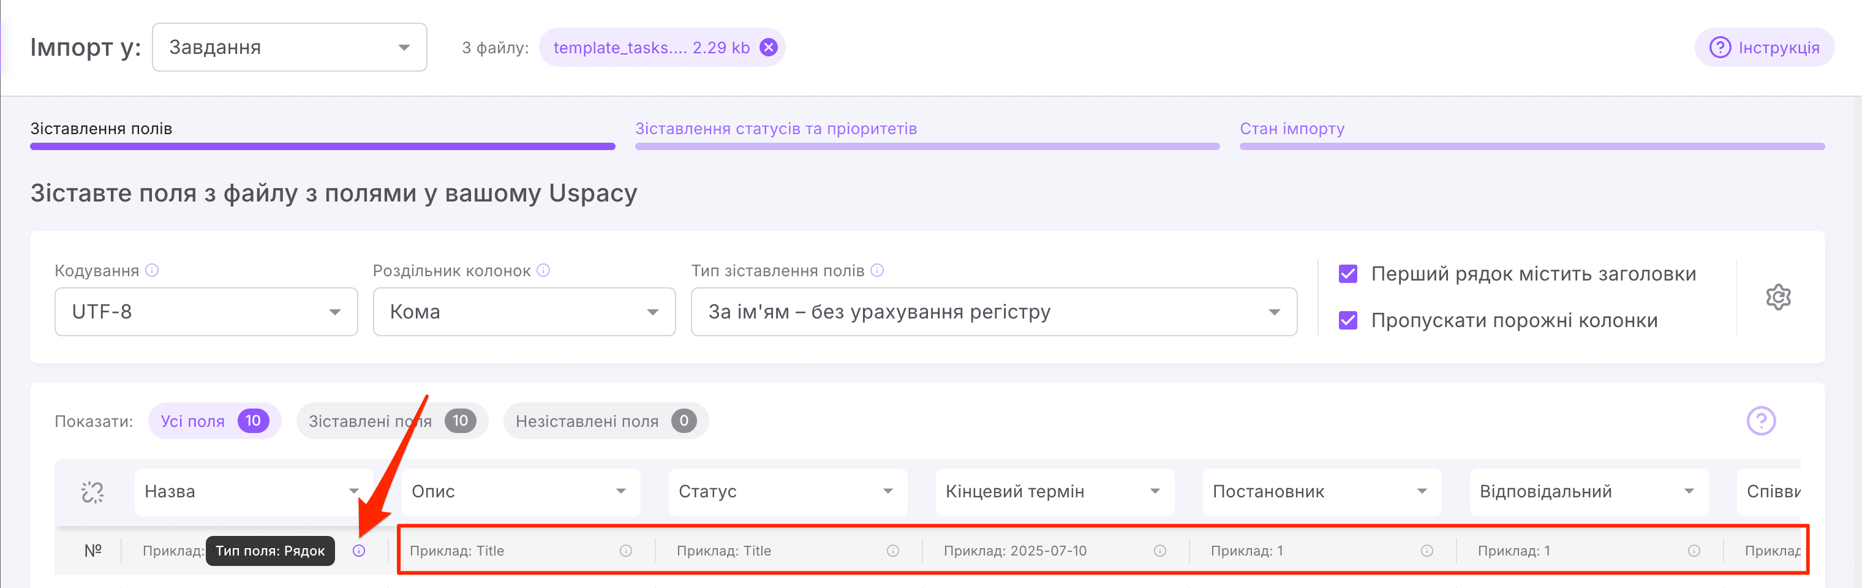Open the Кома column separator dropdown
1862x588 pixels.
click(x=524, y=312)
